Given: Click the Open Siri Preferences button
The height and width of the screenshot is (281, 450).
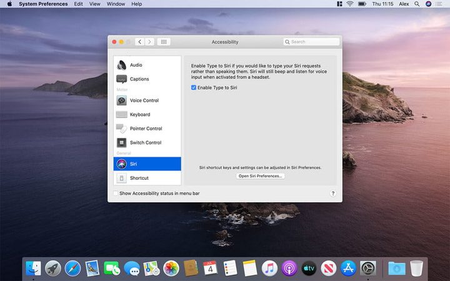Looking at the screenshot, I should 260,175.
